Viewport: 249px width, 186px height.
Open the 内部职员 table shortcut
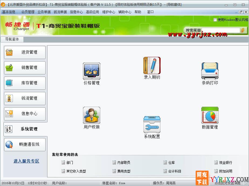click(121, 163)
